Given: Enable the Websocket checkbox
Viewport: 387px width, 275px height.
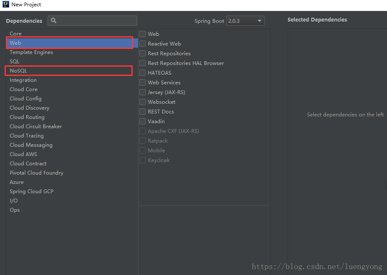Looking at the screenshot, I should pyautogui.click(x=143, y=102).
